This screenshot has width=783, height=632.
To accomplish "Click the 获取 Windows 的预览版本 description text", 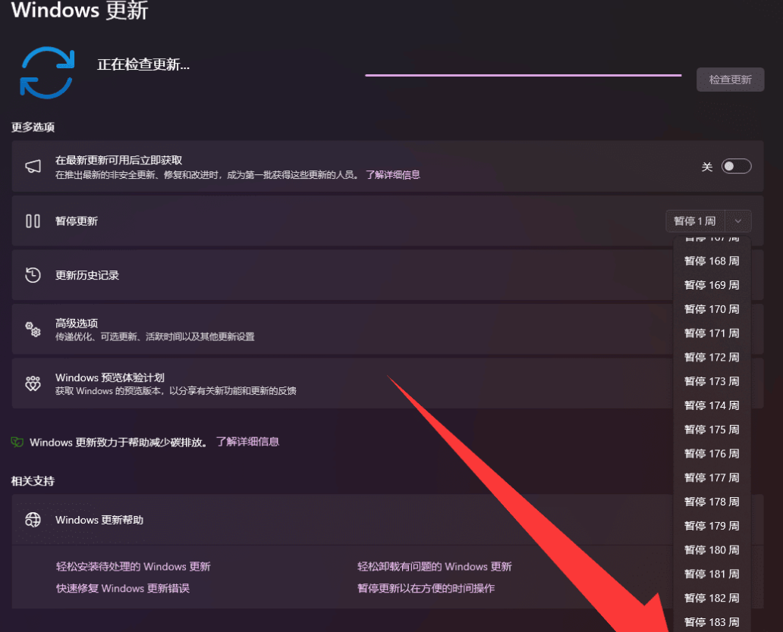I will click(176, 390).
